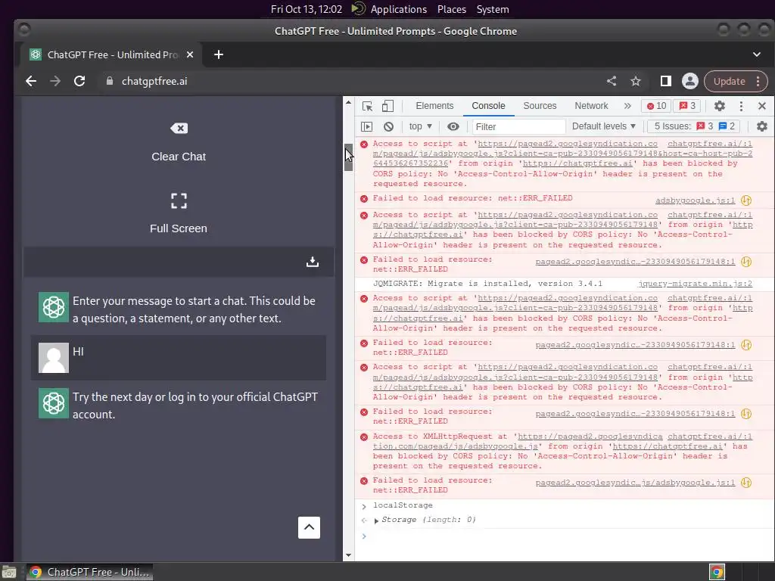Click the orange icon beside adsbygoogle.js:1
Viewport: 775px width, 581px height.
(746, 200)
